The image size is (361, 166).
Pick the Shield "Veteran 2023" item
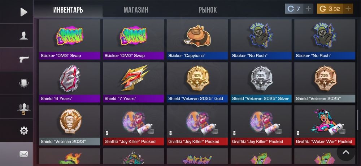[70, 125]
